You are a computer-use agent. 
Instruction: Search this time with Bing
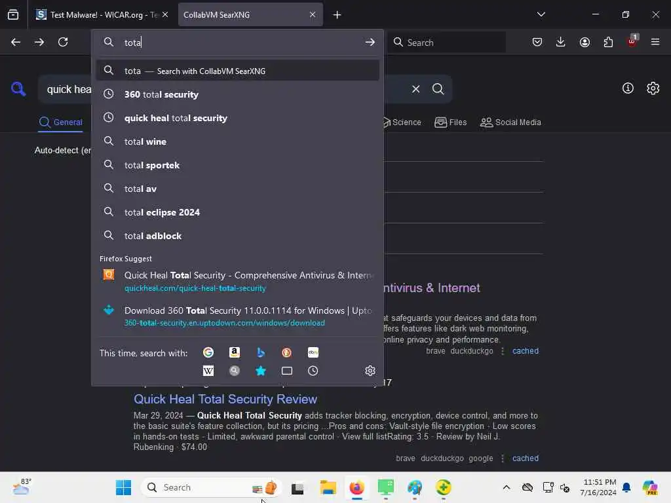[261, 352]
